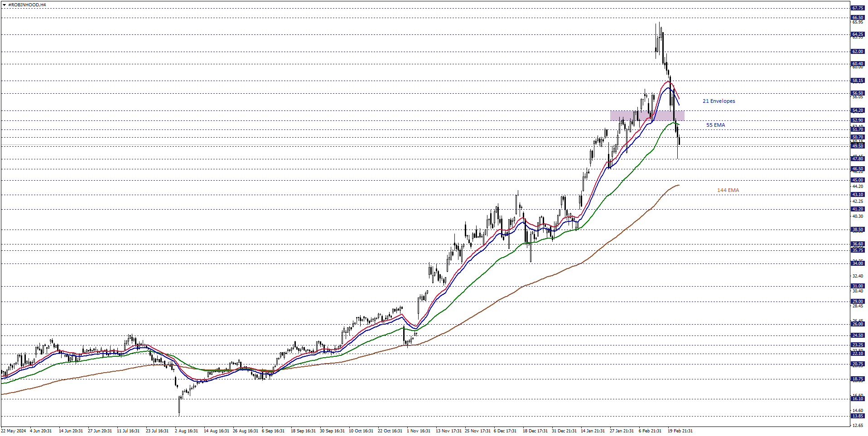The image size is (868, 436).
Task: Click the 26.00 price level label
Action: pos(858,324)
